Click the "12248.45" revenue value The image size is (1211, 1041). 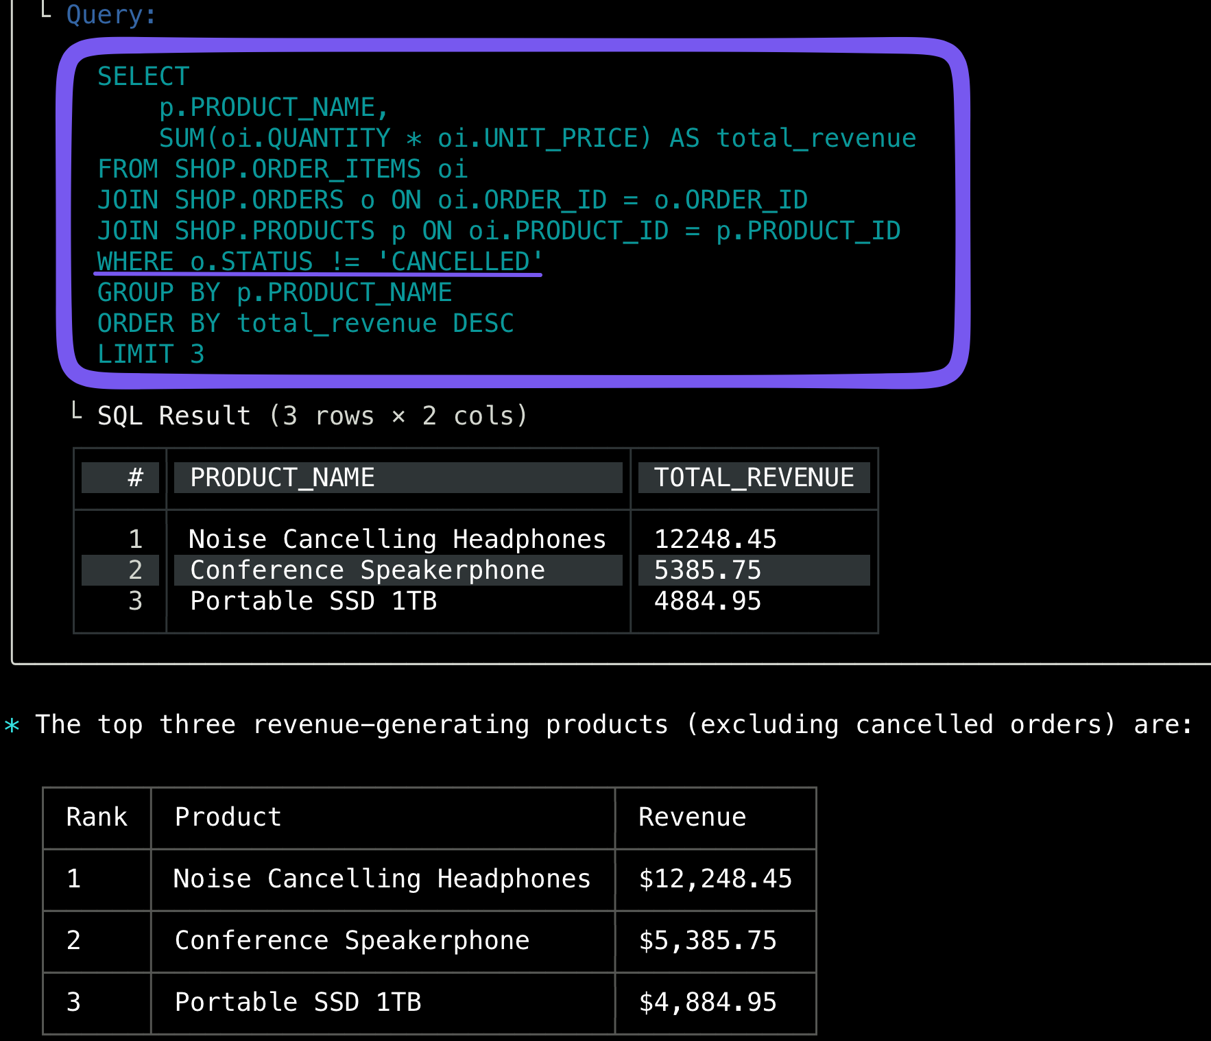click(715, 539)
